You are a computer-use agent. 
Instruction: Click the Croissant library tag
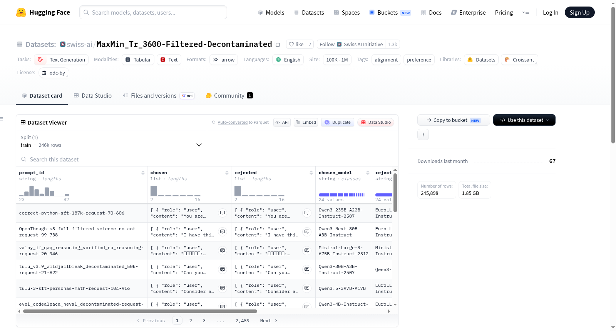(x=519, y=60)
